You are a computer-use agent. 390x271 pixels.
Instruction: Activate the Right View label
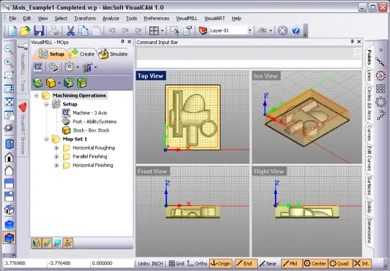[269, 171]
